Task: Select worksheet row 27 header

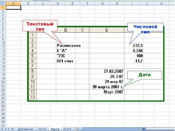Action: (x=3, y=110)
